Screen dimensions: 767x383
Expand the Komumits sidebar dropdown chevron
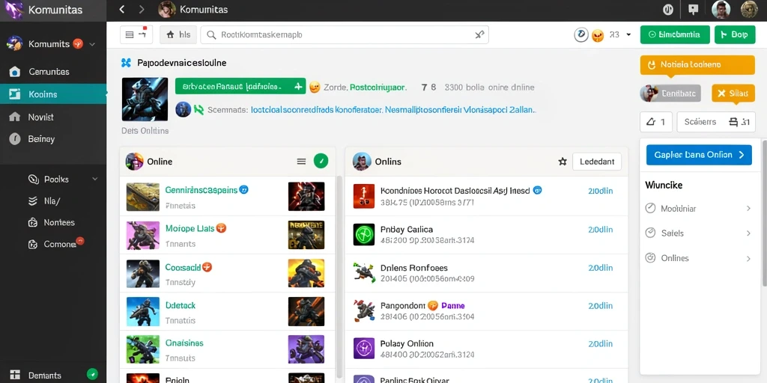click(92, 44)
